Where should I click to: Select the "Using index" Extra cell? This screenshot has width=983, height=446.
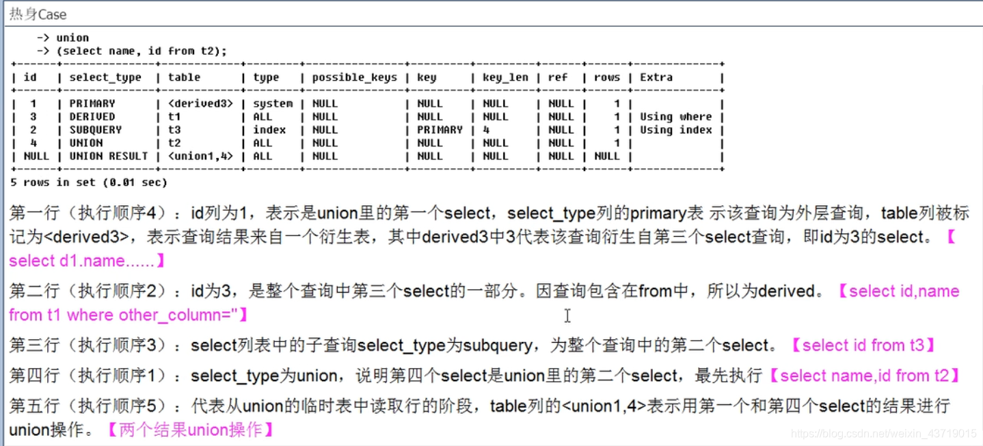676,129
